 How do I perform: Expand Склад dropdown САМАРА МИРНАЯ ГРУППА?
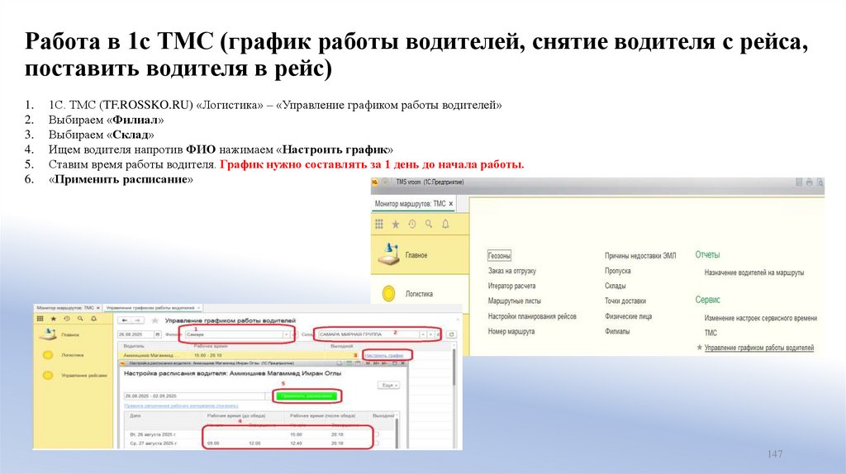(422, 334)
